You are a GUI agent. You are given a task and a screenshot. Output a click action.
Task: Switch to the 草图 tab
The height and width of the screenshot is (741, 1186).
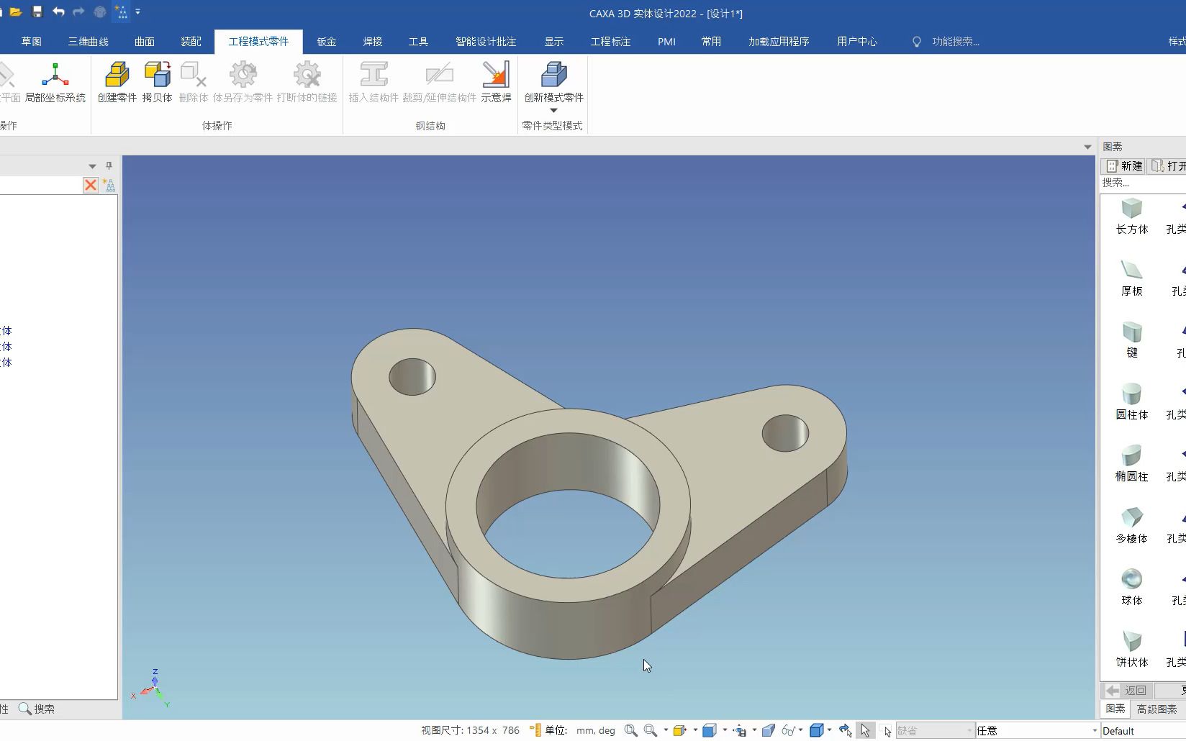tap(32, 42)
